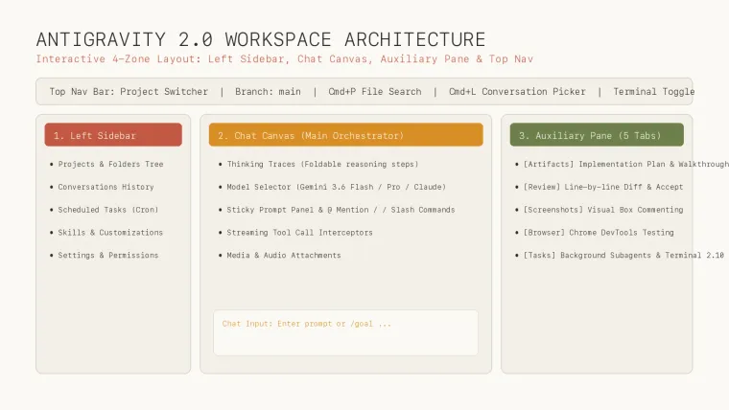Click the Interactive 4-Zone Layout subtitle
Screen dimensions: 729x410
285,59
